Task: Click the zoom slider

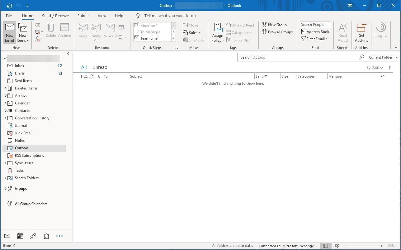Action: click(x=364, y=246)
